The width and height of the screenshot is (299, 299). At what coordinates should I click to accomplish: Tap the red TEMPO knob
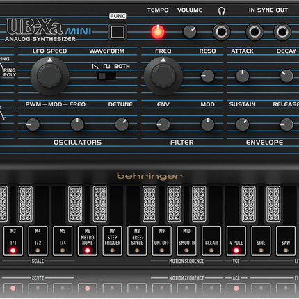[158, 32]
